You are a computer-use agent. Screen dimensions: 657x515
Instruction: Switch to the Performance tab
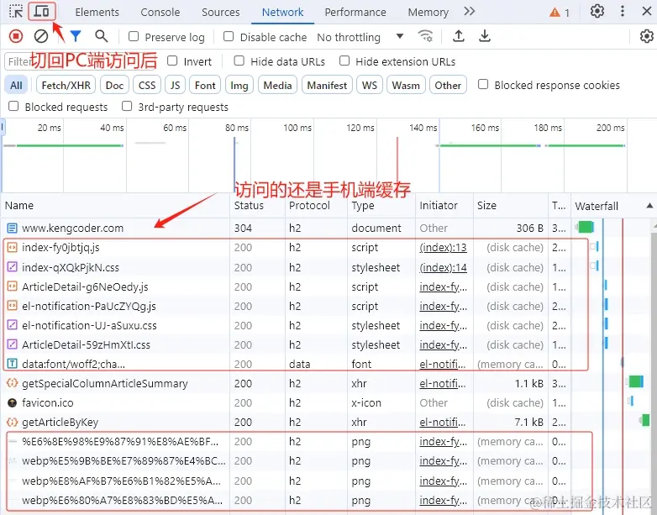click(x=355, y=12)
